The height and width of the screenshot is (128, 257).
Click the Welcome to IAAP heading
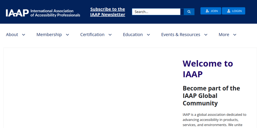pos(208,69)
